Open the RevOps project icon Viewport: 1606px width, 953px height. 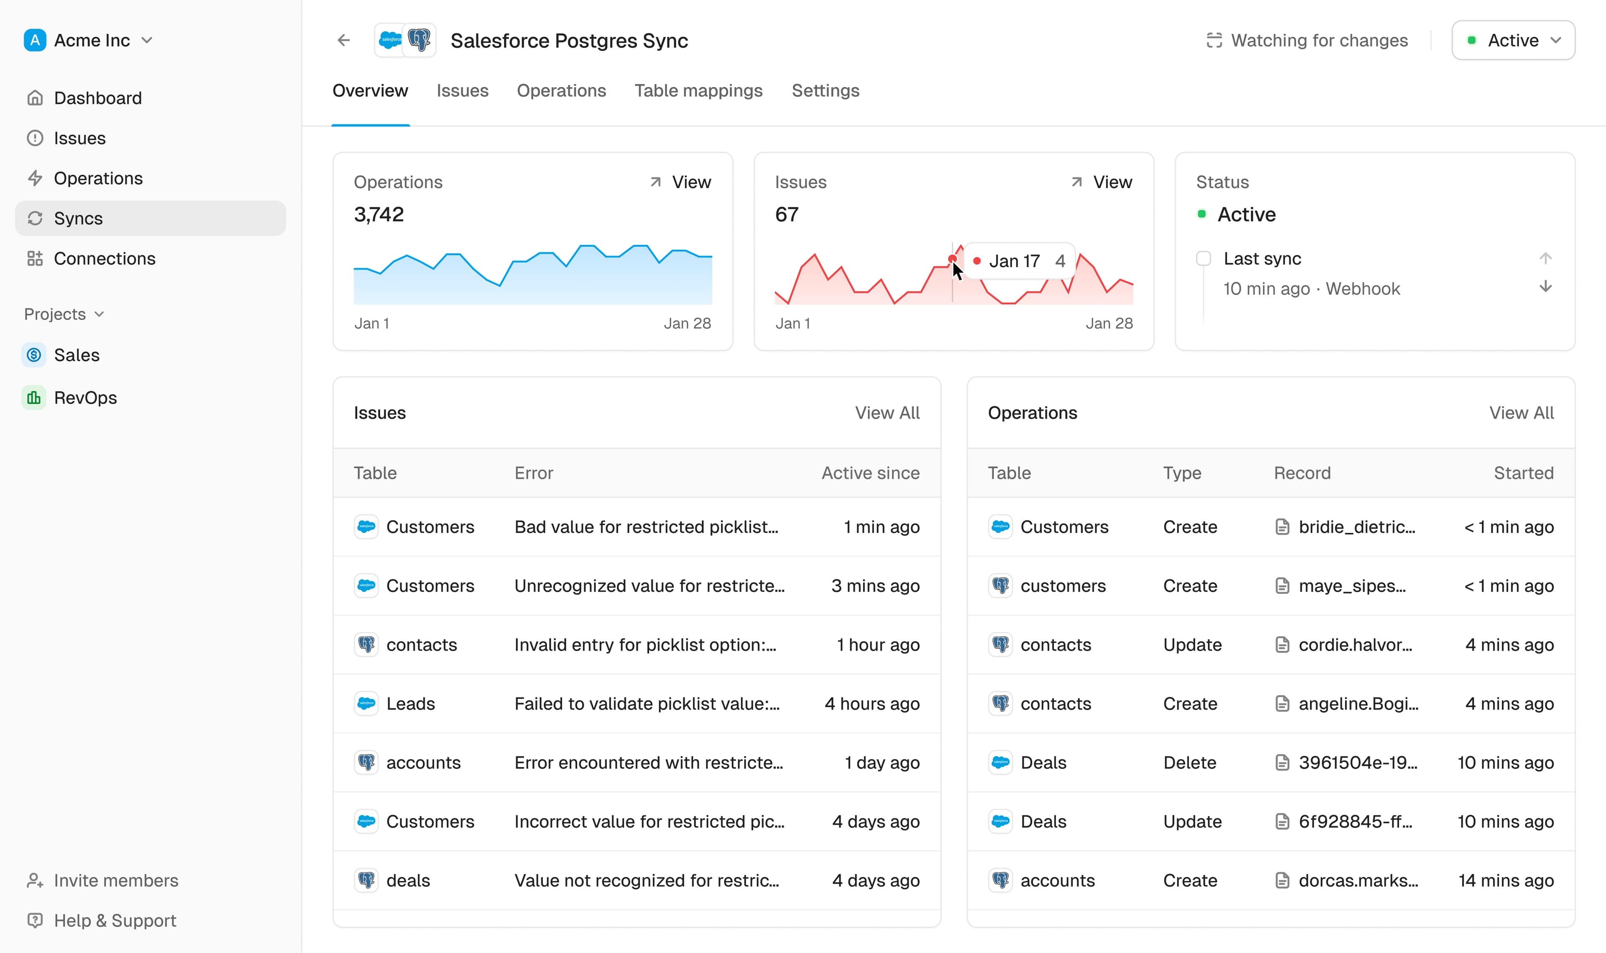pos(34,397)
